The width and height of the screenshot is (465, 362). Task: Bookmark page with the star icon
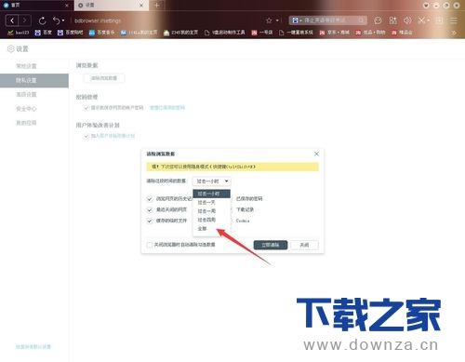click(269, 20)
